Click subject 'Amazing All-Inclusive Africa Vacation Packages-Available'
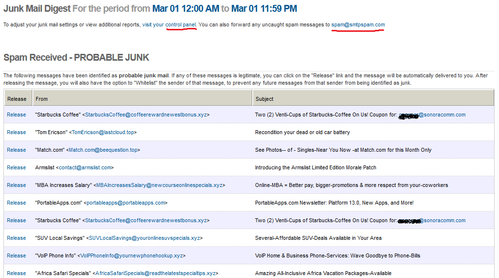This screenshot has height=278, width=499. [x=323, y=273]
